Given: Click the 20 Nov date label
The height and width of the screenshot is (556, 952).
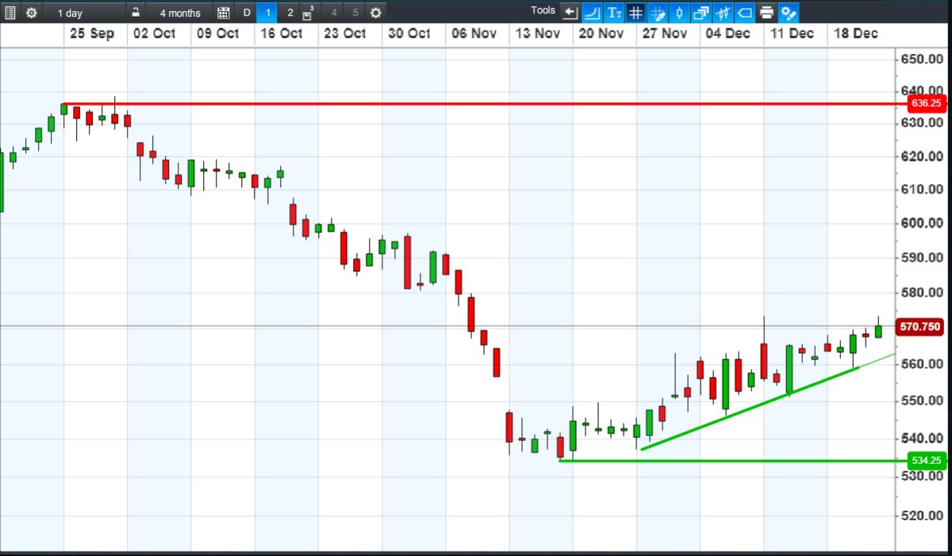Looking at the screenshot, I should 601,34.
